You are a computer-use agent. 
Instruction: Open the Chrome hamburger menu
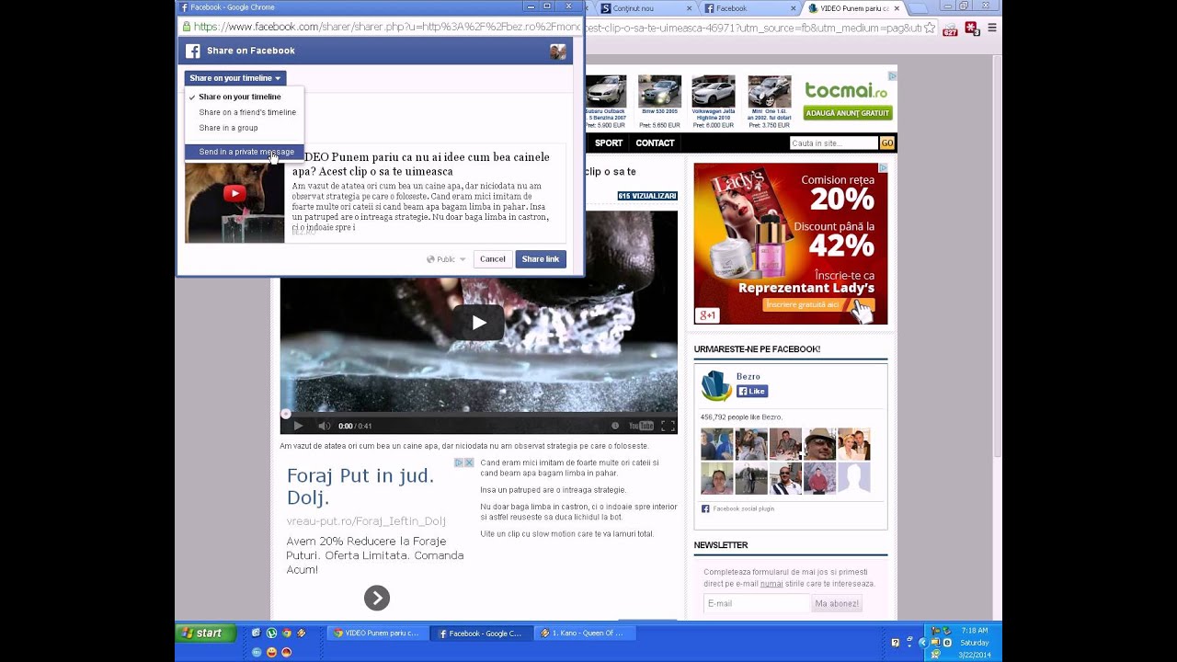(x=991, y=29)
